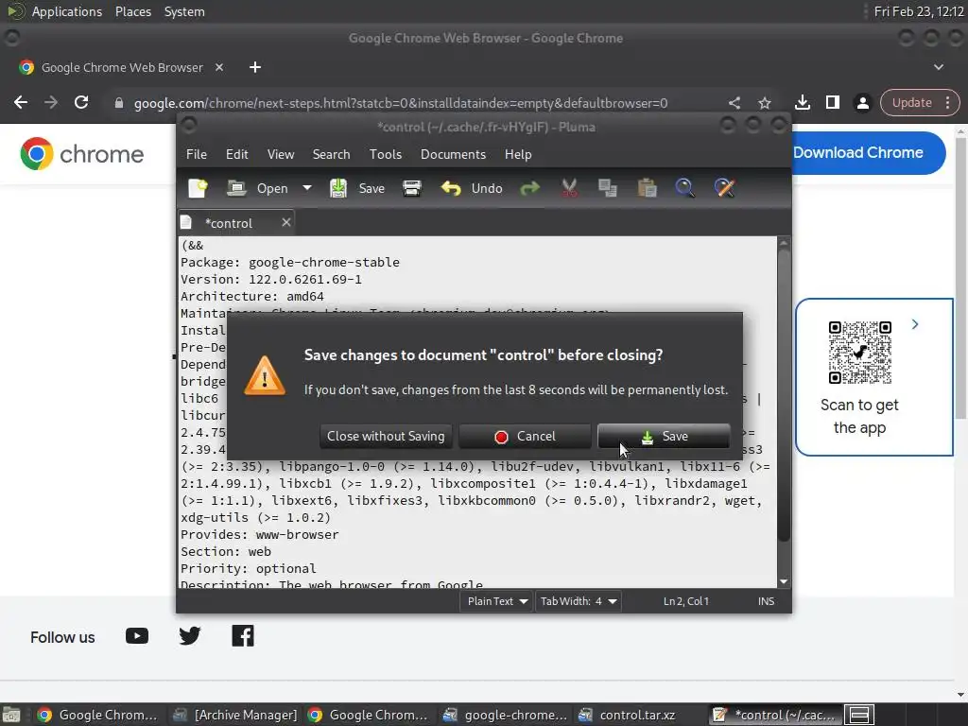Reload the Chrome page
Screen dimensions: 968x726
click(x=81, y=102)
